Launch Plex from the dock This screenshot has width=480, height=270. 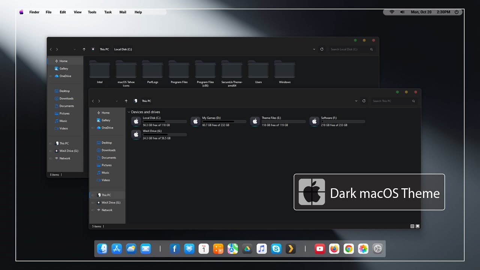pyautogui.click(x=291, y=249)
